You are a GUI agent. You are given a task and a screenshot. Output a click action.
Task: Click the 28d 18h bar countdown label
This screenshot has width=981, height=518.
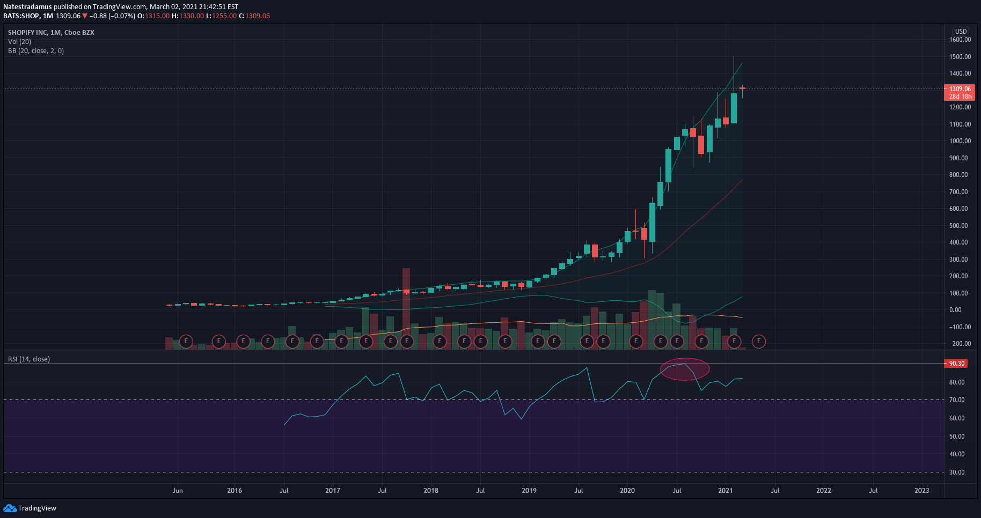point(960,97)
